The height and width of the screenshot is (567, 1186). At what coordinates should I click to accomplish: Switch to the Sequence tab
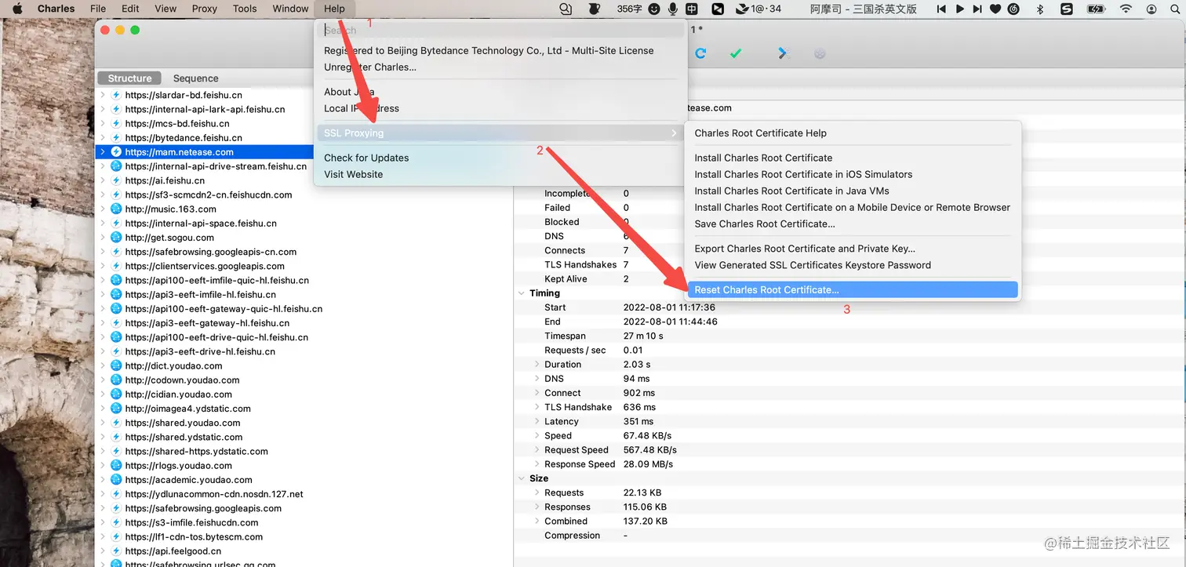click(196, 78)
